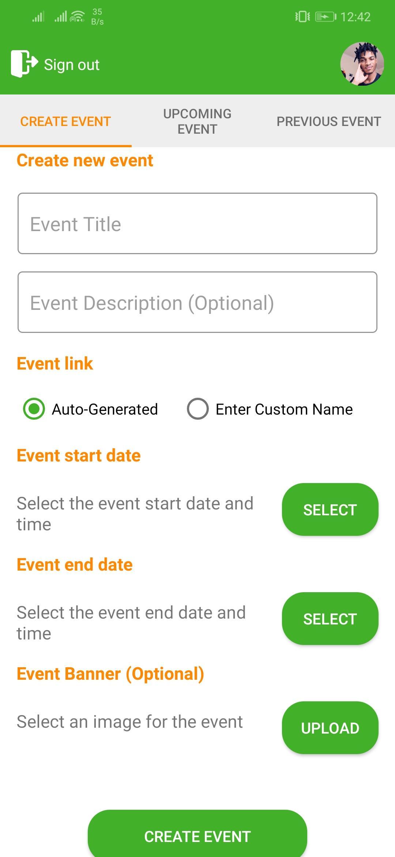Tap the battery charging icon
Screen dimensions: 395x857
[326, 17]
